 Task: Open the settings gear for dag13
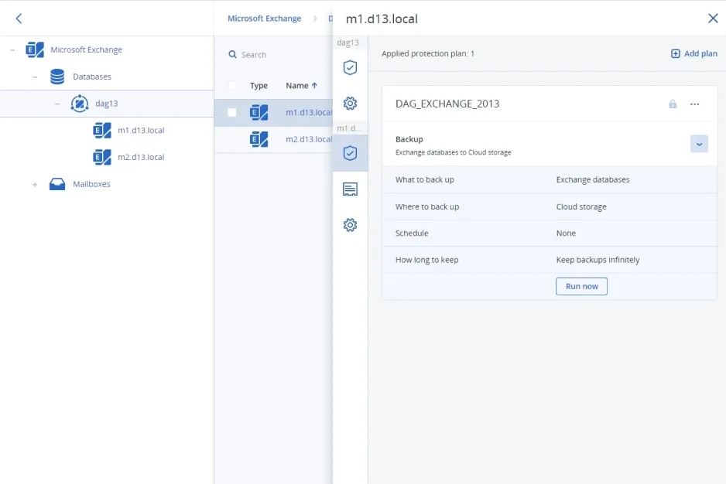pos(350,103)
